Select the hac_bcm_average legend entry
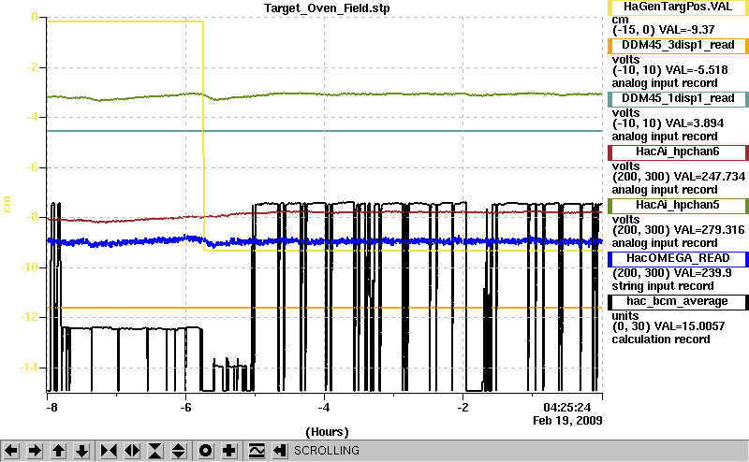Image resolution: width=749 pixels, height=462 pixels. 678,302
